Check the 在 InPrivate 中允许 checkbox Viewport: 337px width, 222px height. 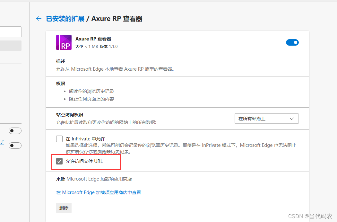[59, 139]
